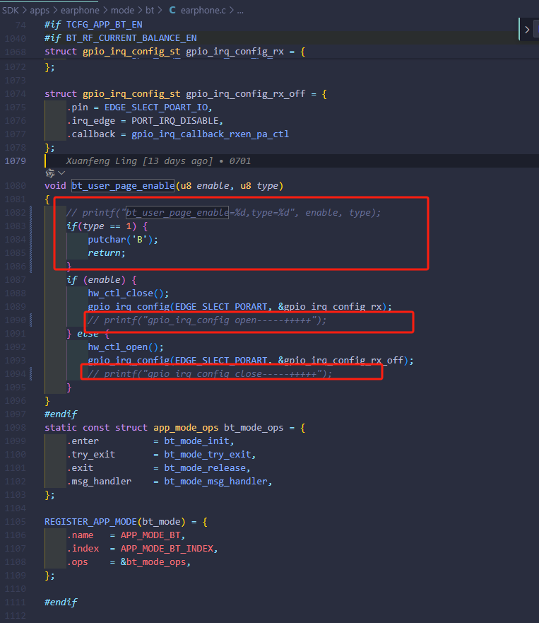The height and width of the screenshot is (623, 539).
Task: Open the chevron button at top-right of editor
Action: pos(527,30)
